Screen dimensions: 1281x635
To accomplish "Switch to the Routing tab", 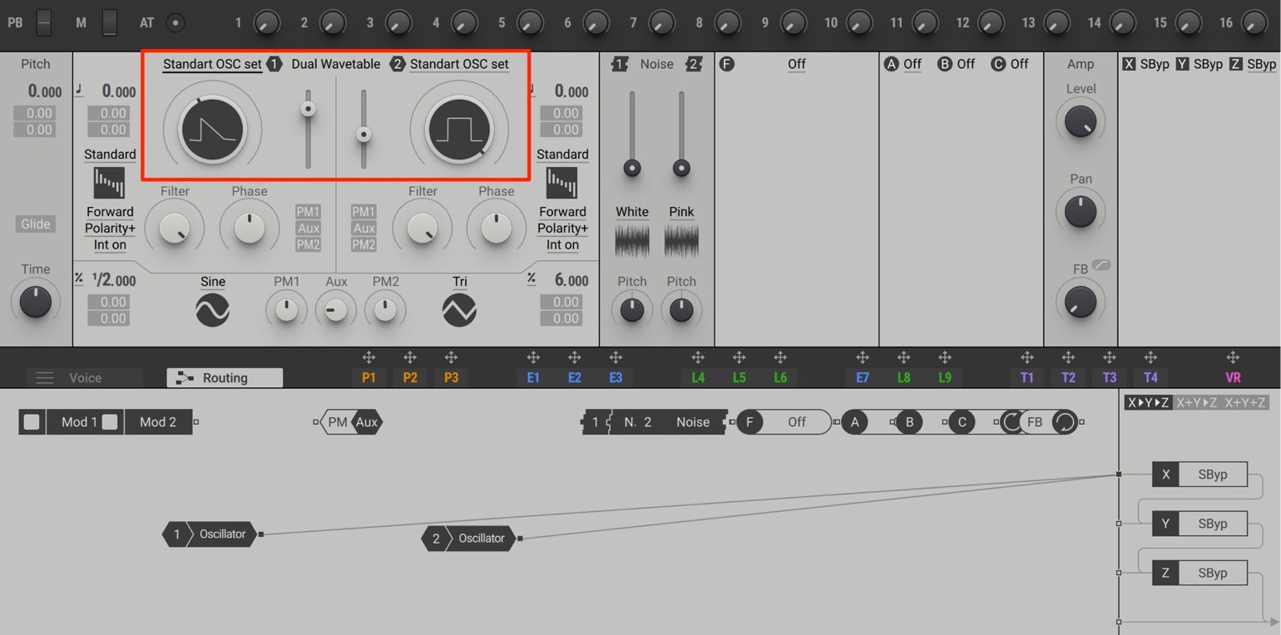I will pos(225,378).
